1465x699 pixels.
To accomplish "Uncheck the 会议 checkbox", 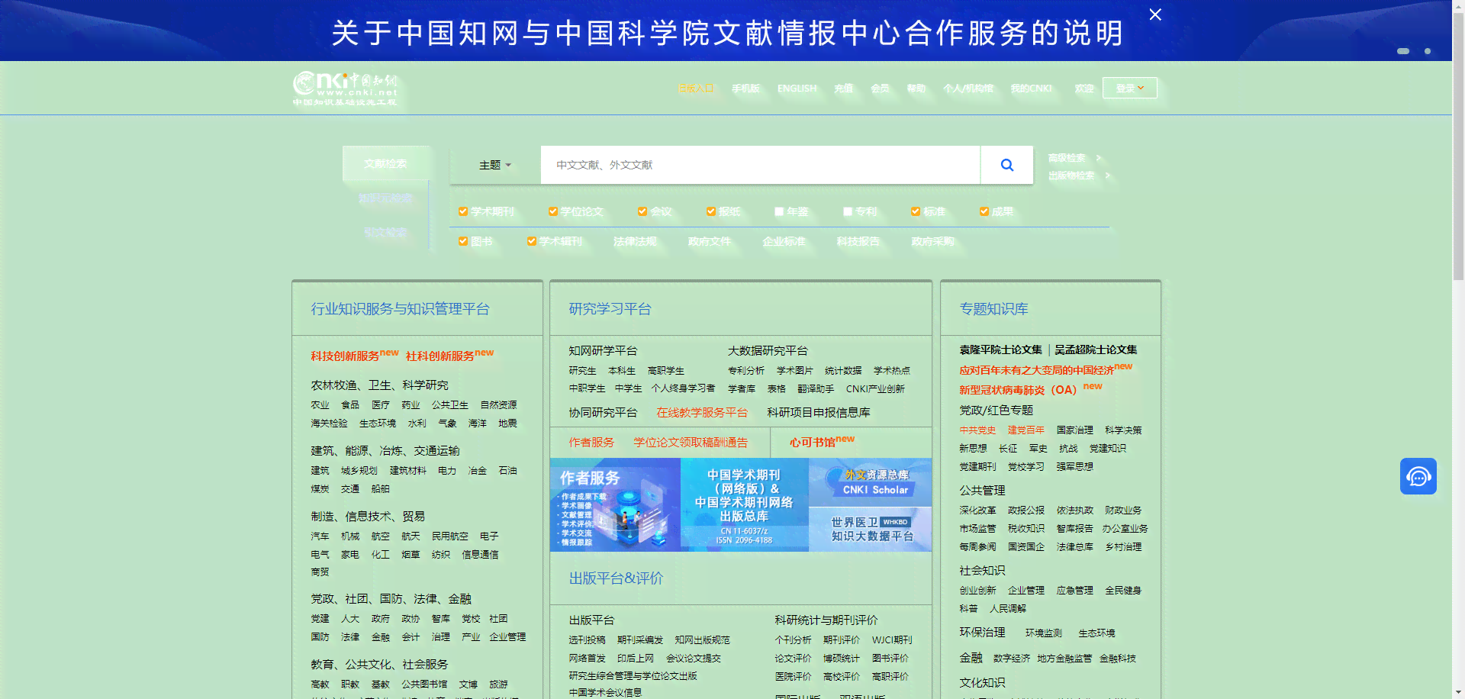I will click(x=642, y=211).
